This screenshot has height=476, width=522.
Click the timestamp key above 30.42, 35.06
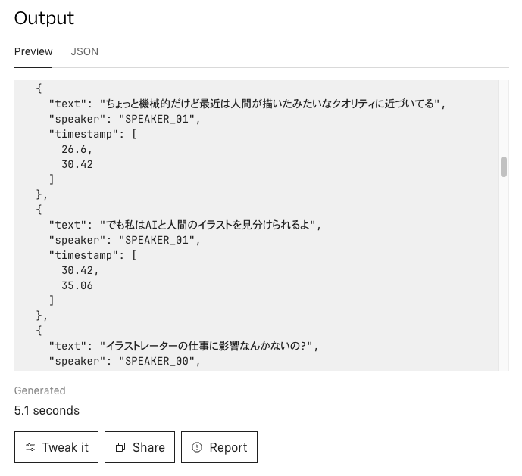pyautogui.click(x=84, y=255)
